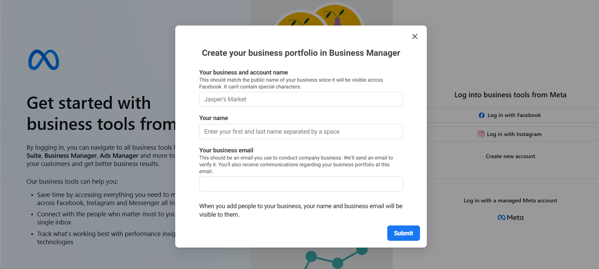Submit the business portfolio form
This screenshot has height=269, width=599.
click(403, 233)
